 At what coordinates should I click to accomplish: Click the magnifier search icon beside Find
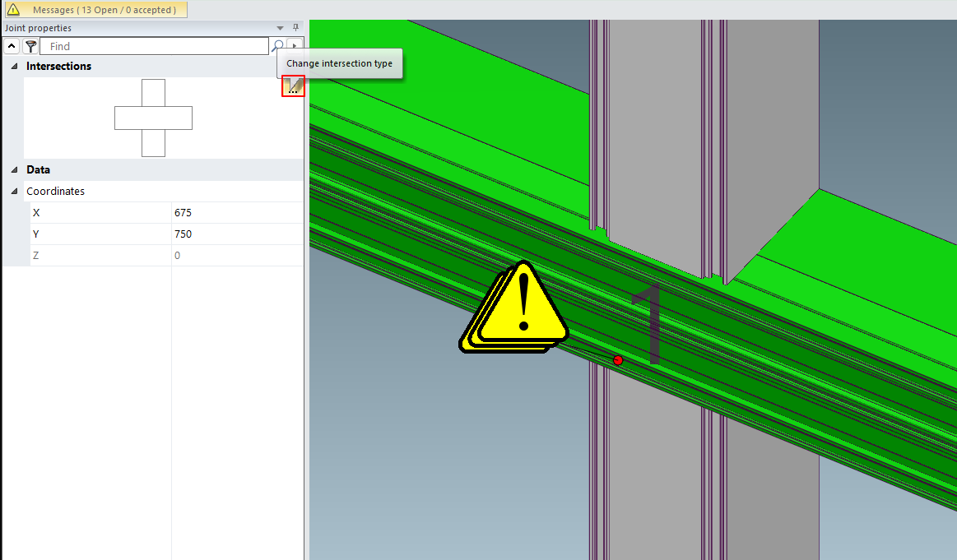coord(278,47)
